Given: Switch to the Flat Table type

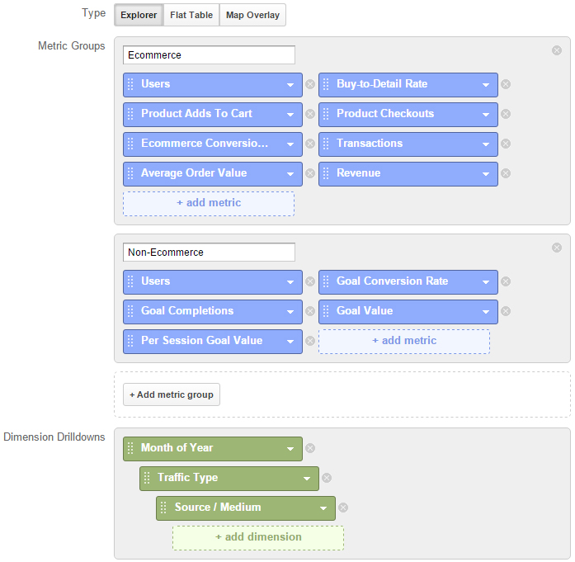Looking at the screenshot, I should point(191,15).
